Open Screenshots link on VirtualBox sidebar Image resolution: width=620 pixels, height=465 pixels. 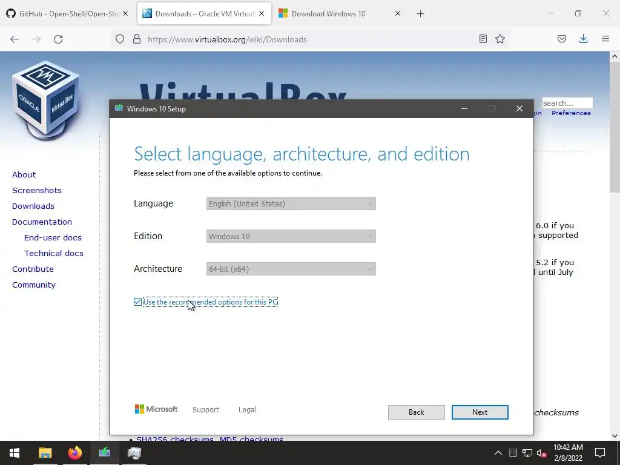[37, 190]
